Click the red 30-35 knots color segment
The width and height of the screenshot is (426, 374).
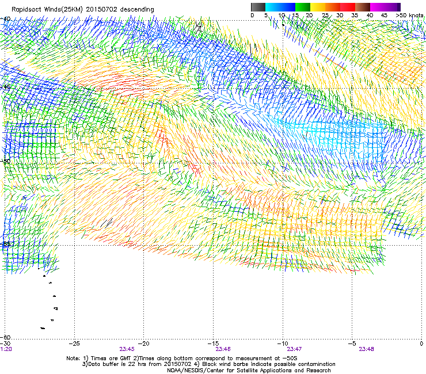click(x=348, y=7)
